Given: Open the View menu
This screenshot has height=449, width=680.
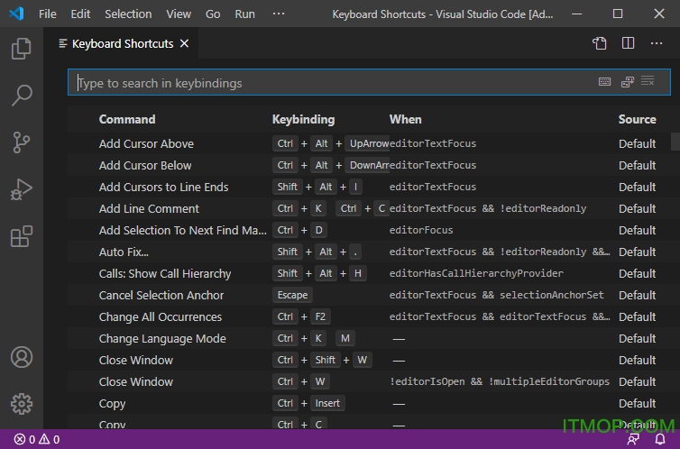Looking at the screenshot, I should click(179, 14).
